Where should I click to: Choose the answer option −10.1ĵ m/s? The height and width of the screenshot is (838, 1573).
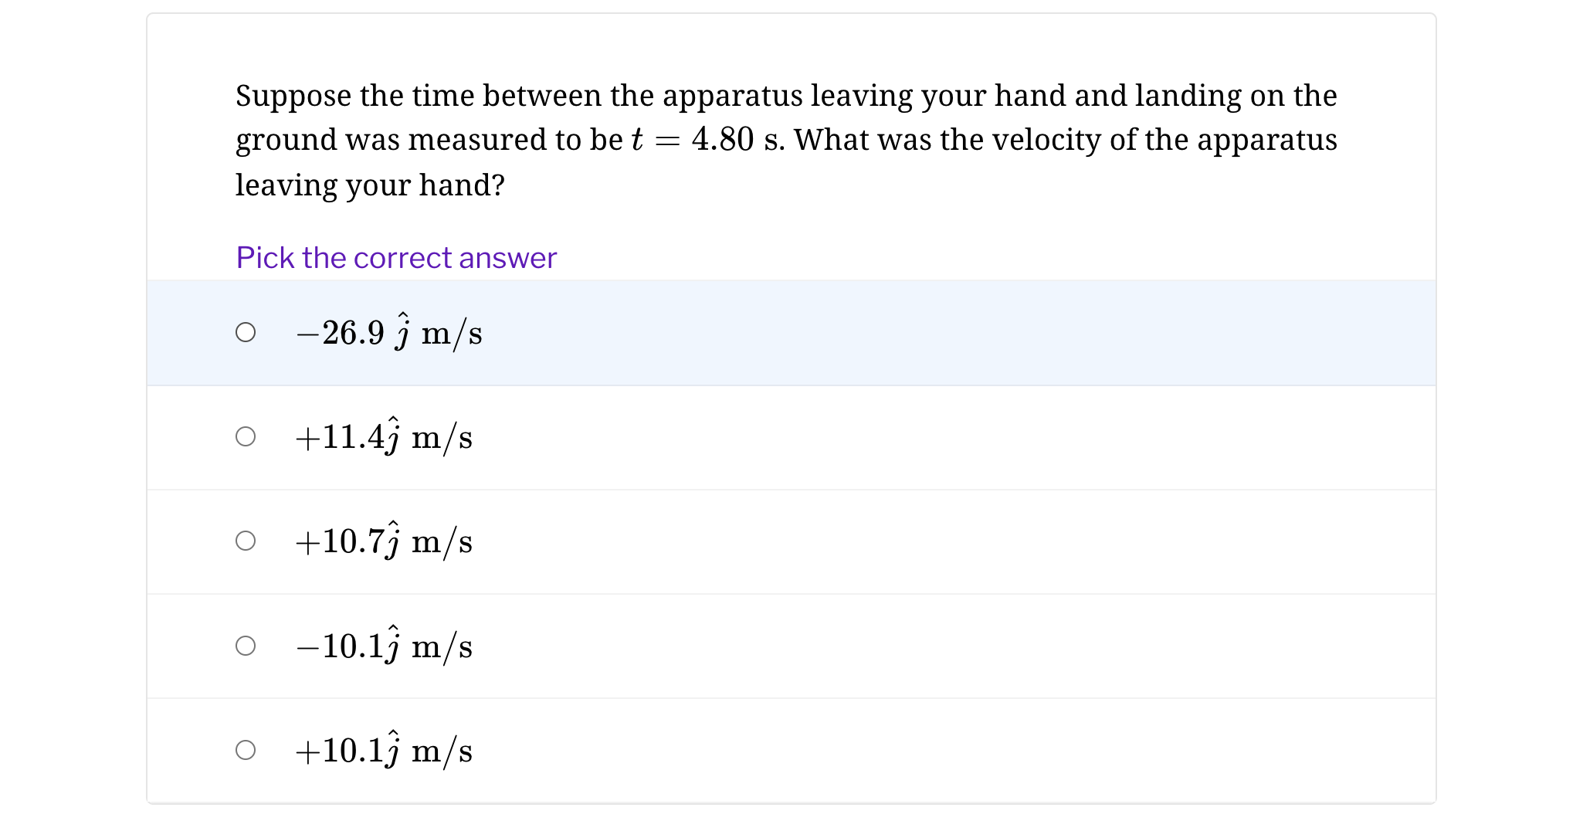click(384, 646)
